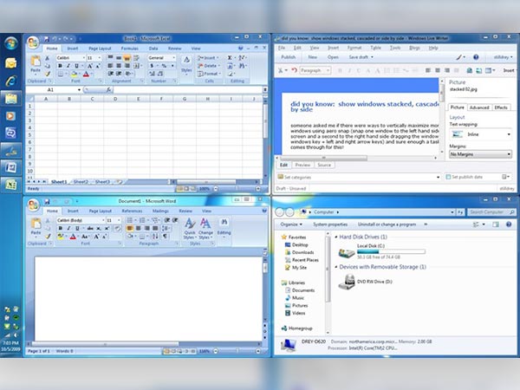Click the Excel Office button orb
Viewport: 520px width, 390px height.
[32, 42]
